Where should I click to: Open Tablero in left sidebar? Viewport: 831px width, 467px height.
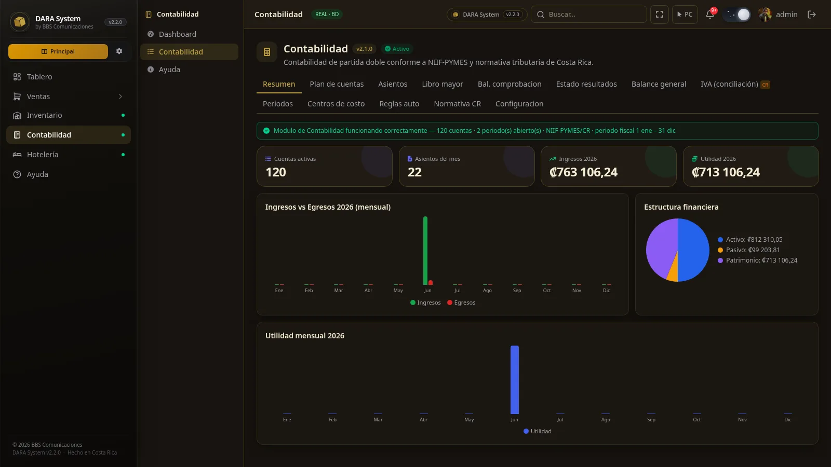pyautogui.click(x=69, y=77)
